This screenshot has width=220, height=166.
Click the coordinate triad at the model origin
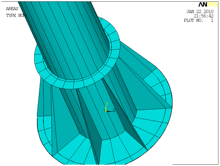(109, 107)
